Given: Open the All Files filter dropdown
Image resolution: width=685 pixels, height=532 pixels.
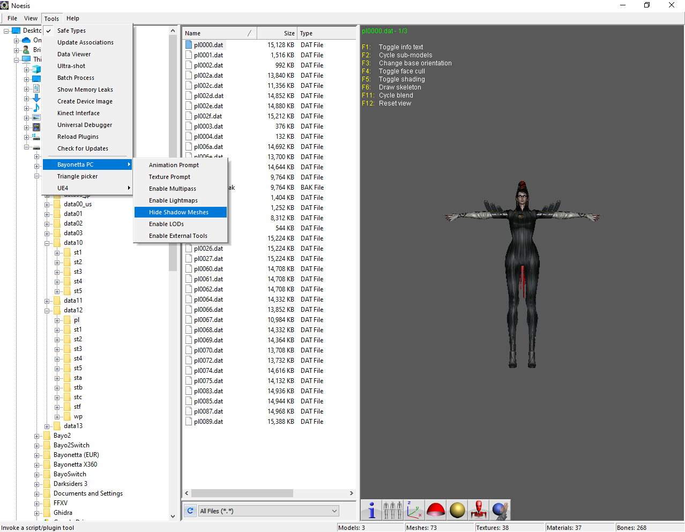Looking at the screenshot, I should 269,511.
